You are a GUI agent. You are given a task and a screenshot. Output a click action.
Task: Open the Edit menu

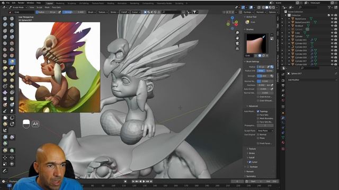pyautogui.click(x=14, y=3)
